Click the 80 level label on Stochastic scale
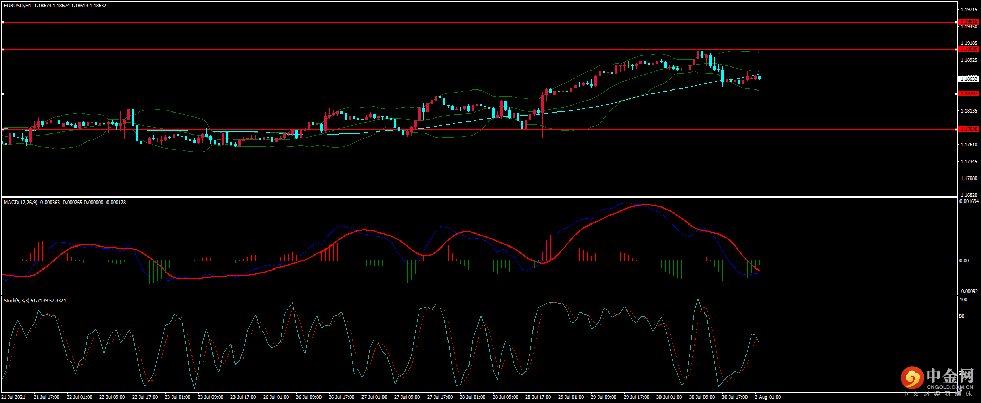Screen dimensions: 981x403 (962, 316)
